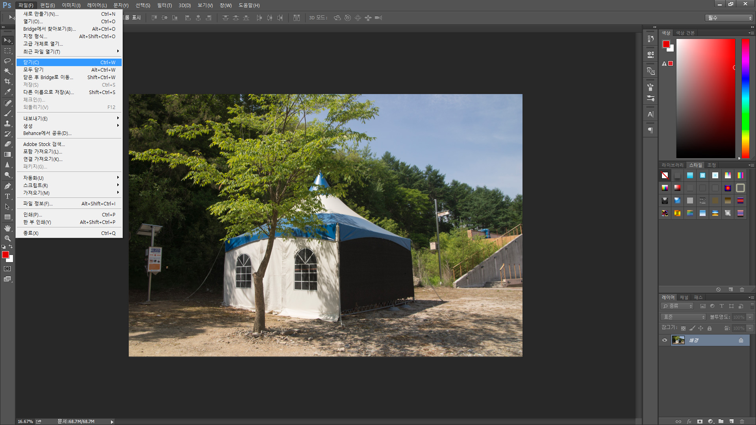Pick the Lasso tool
This screenshot has width=756, height=425.
point(7,61)
